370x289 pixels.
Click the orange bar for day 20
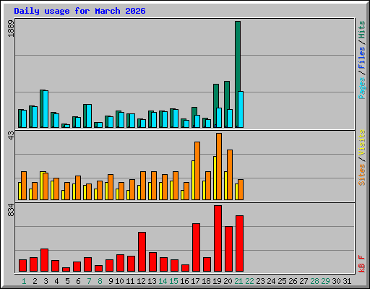tap(230, 175)
